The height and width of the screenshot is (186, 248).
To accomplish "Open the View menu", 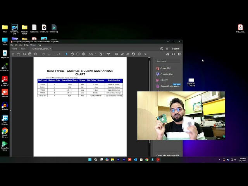I will [21, 45].
